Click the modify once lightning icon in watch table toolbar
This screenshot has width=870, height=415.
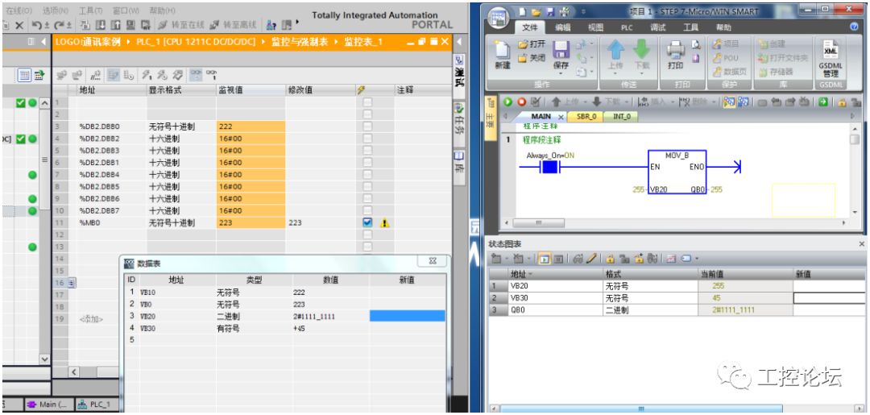click(147, 75)
